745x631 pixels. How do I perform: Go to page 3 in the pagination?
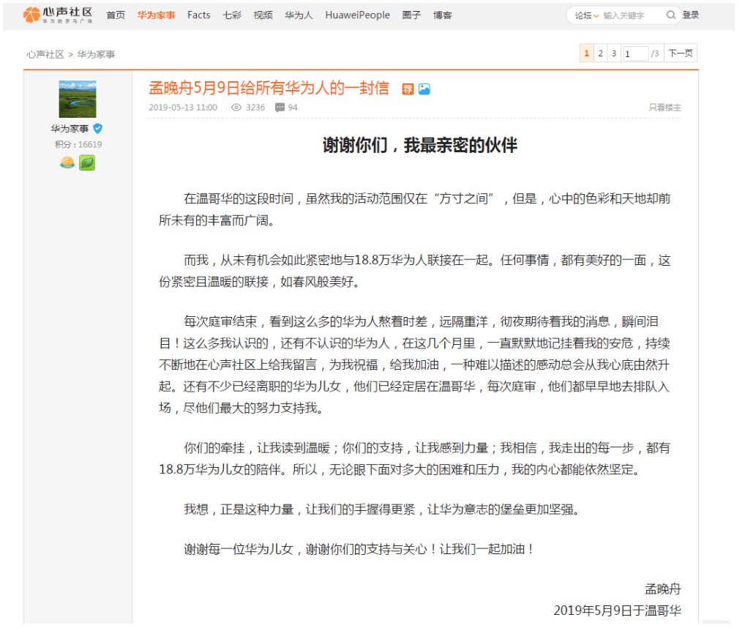point(614,53)
